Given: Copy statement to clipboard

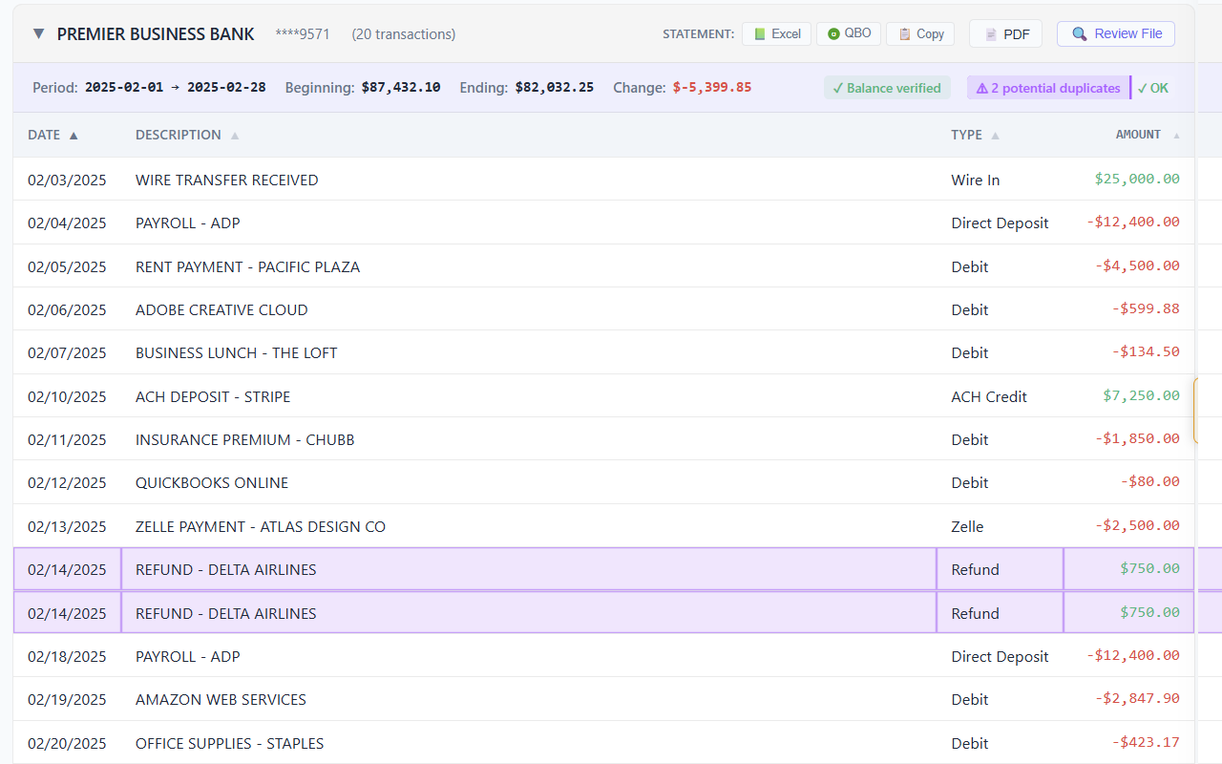Looking at the screenshot, I should coord(920,33).
